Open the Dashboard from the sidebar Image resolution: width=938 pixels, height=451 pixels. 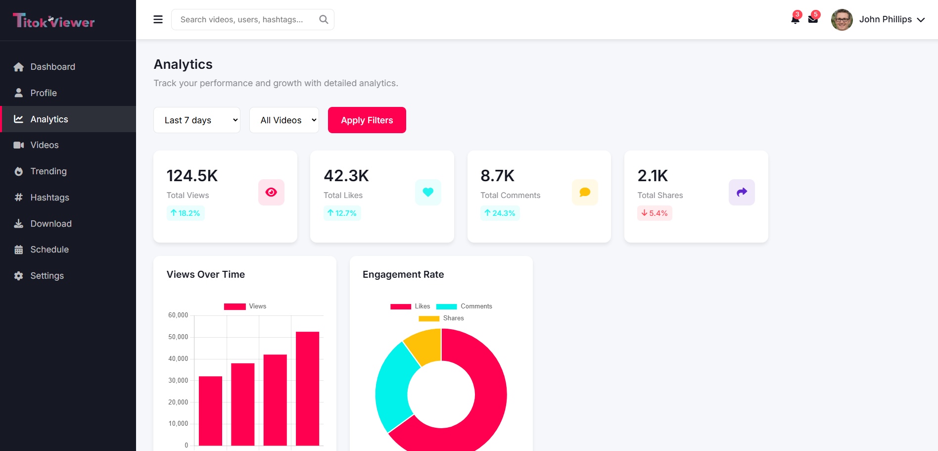(18, 66)
